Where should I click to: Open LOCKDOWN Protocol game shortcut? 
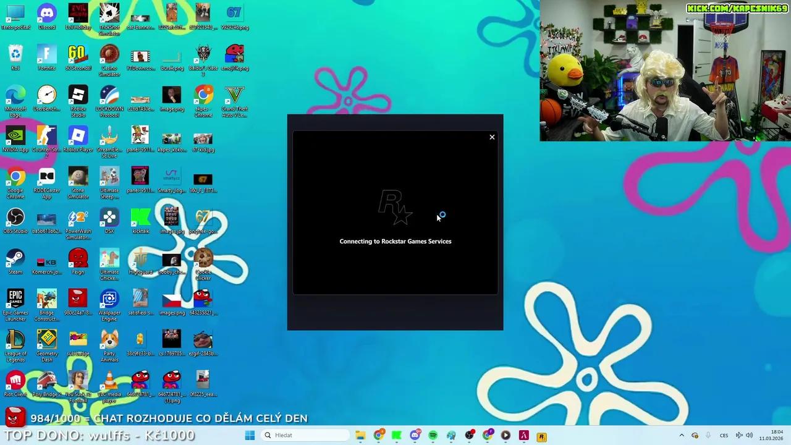(109, 102)
